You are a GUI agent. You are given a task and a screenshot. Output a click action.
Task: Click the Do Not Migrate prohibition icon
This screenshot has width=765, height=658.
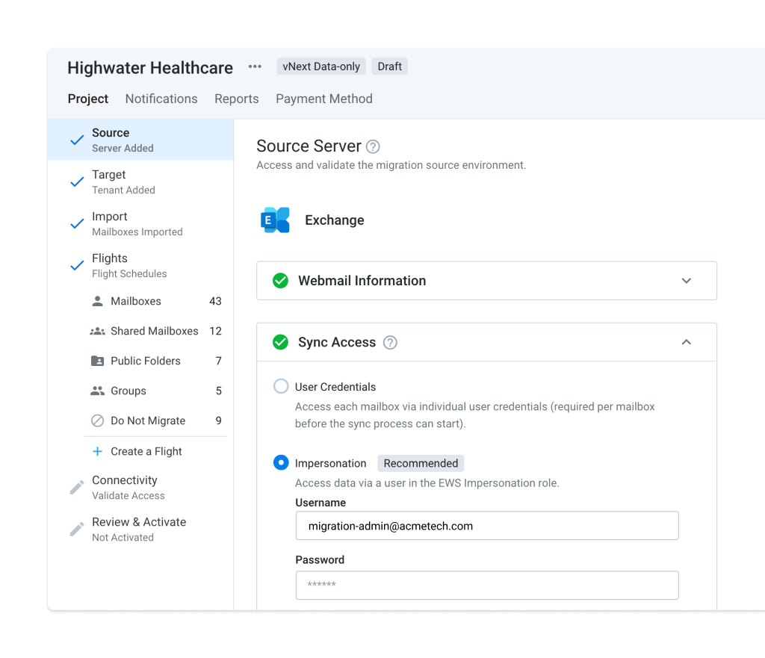click(97, 420)
